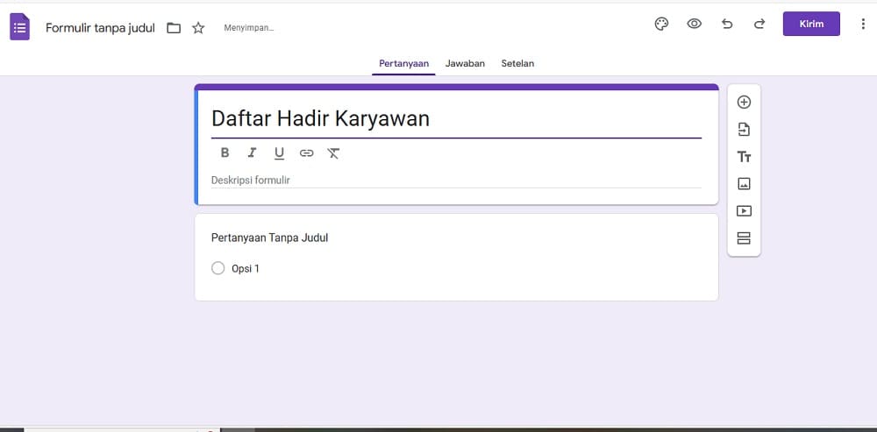Remove formatting from the title text
Screen dimensions: 877x432
click(333, 153)
